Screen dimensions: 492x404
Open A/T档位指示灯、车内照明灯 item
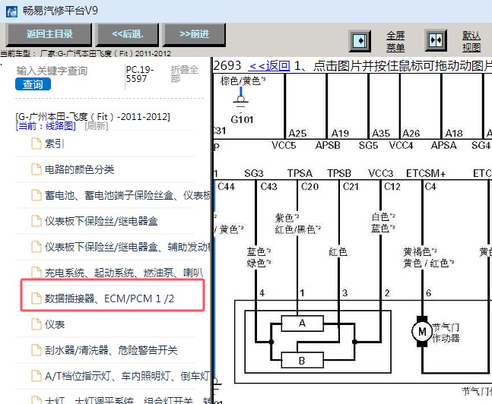click(127, 376)
